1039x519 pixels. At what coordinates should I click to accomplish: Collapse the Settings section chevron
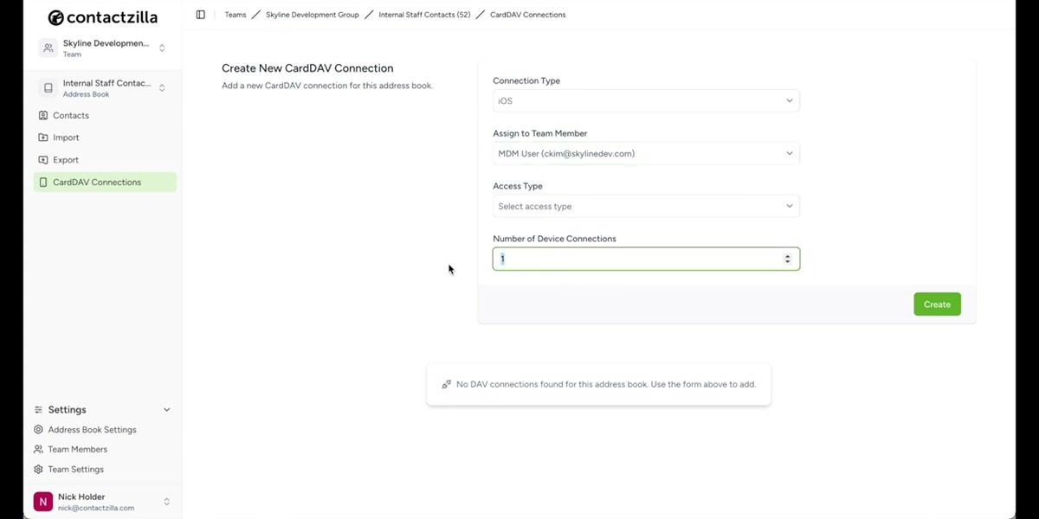(x=165, y=409)
